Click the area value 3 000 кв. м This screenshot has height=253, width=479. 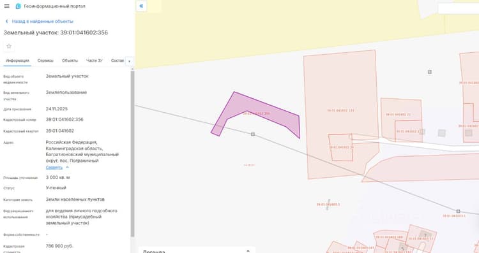57,177
